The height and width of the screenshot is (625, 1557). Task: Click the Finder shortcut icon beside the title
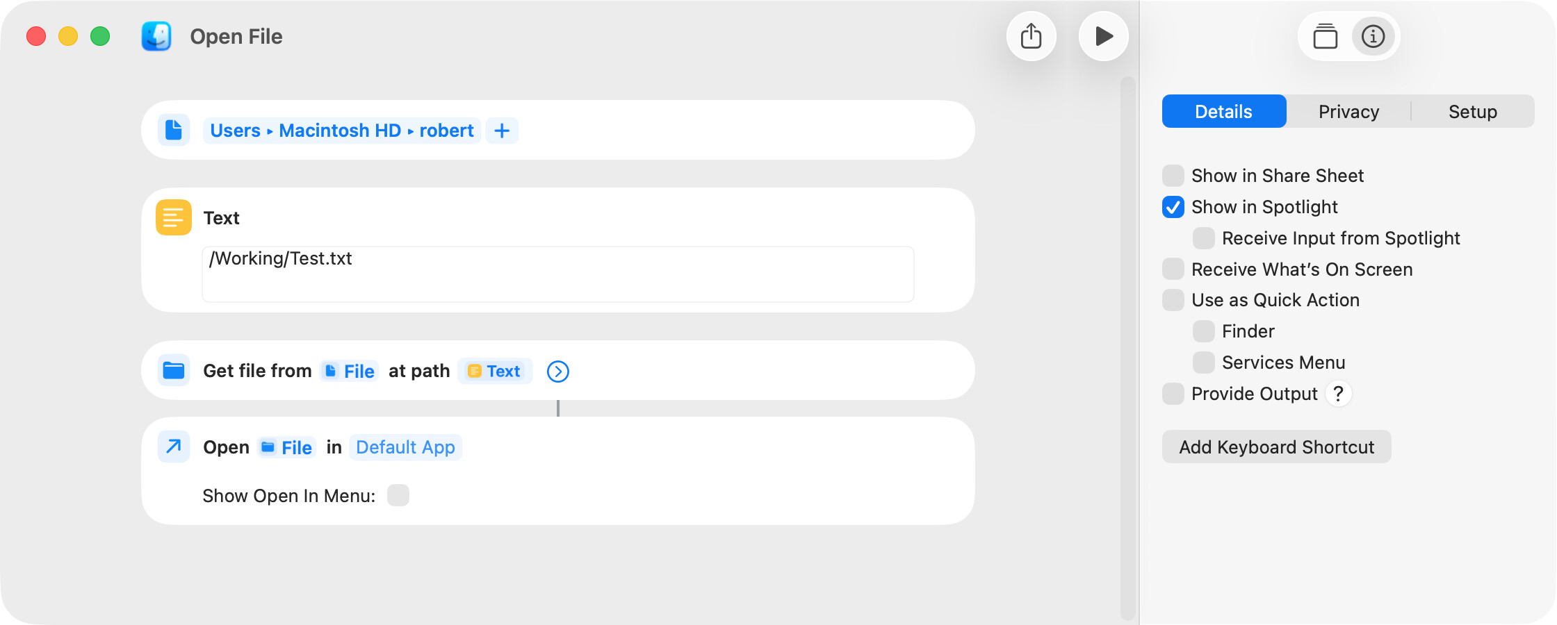coord(156,36)
